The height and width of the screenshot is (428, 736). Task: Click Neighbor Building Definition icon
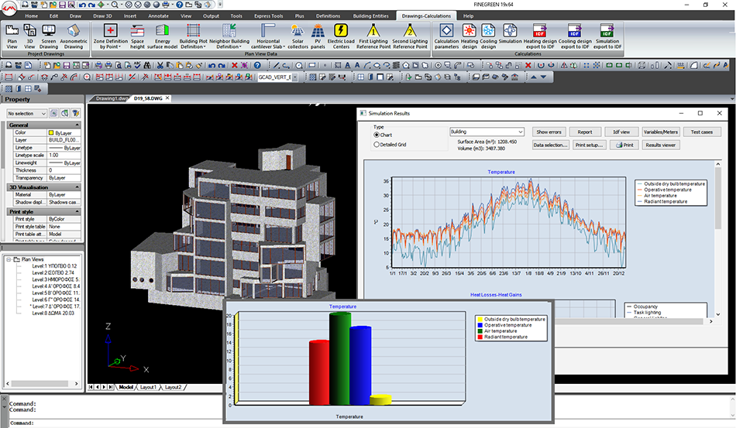(229, 36)
